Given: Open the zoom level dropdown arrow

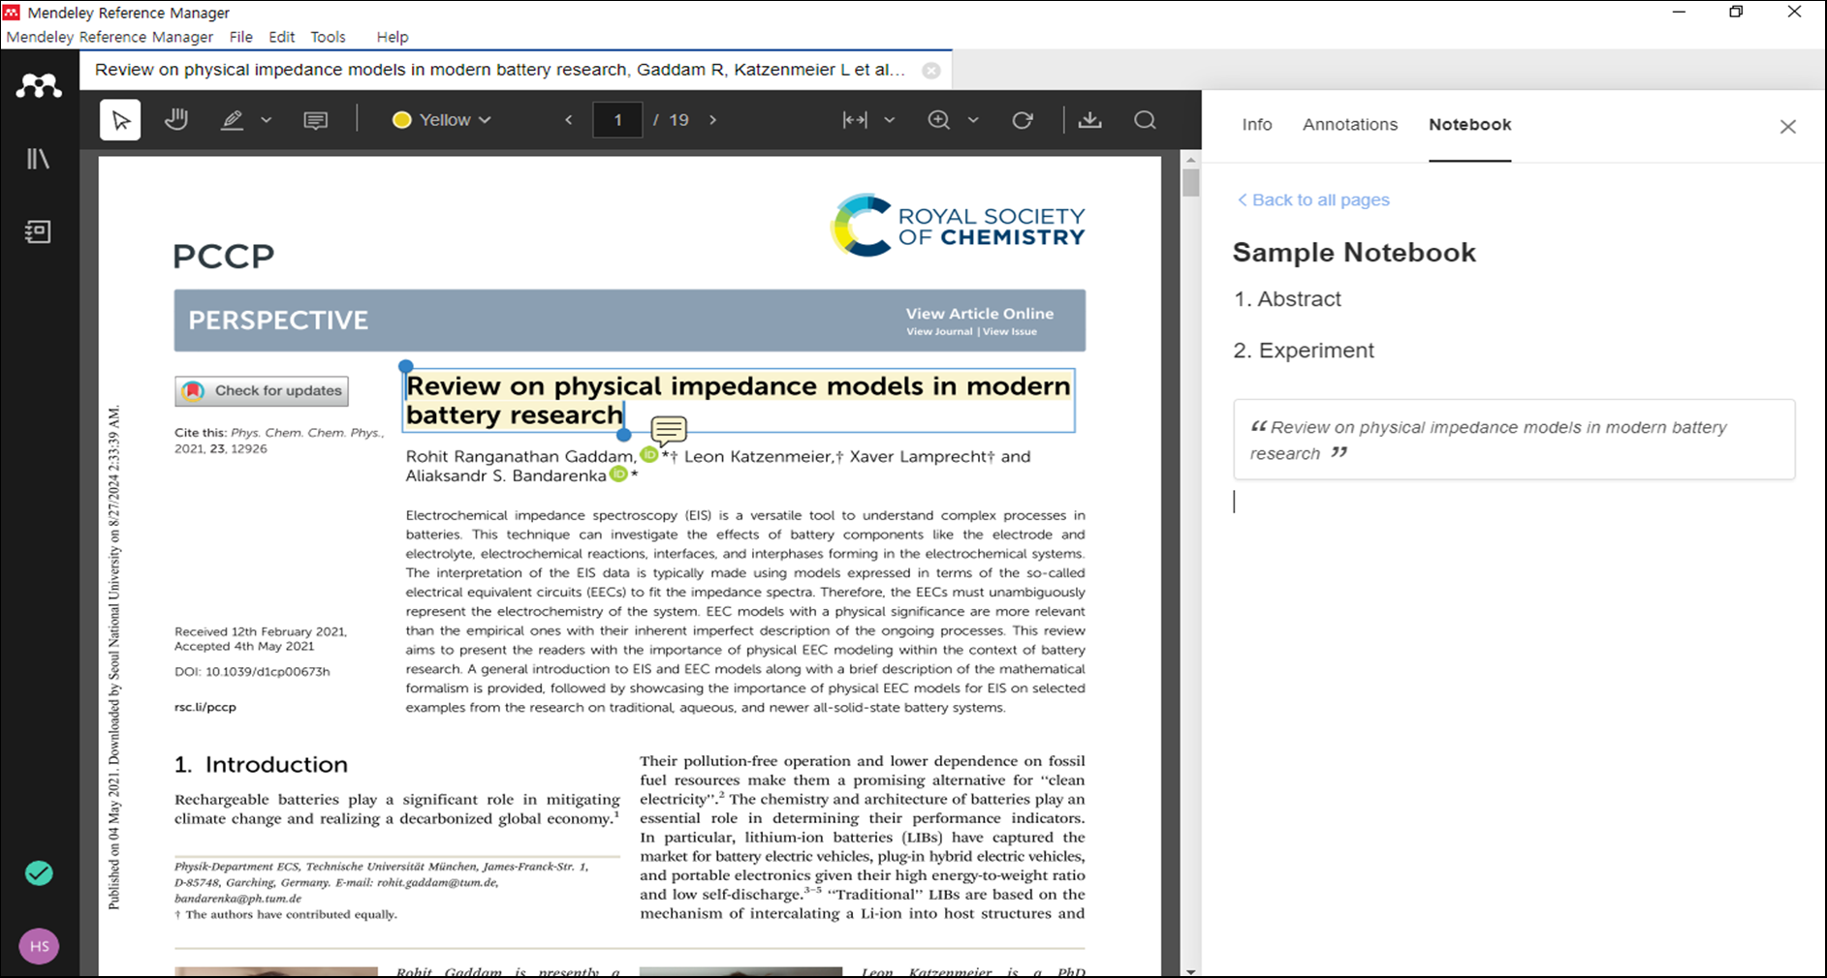Looking at the screenshot, I should coord(973,120).
